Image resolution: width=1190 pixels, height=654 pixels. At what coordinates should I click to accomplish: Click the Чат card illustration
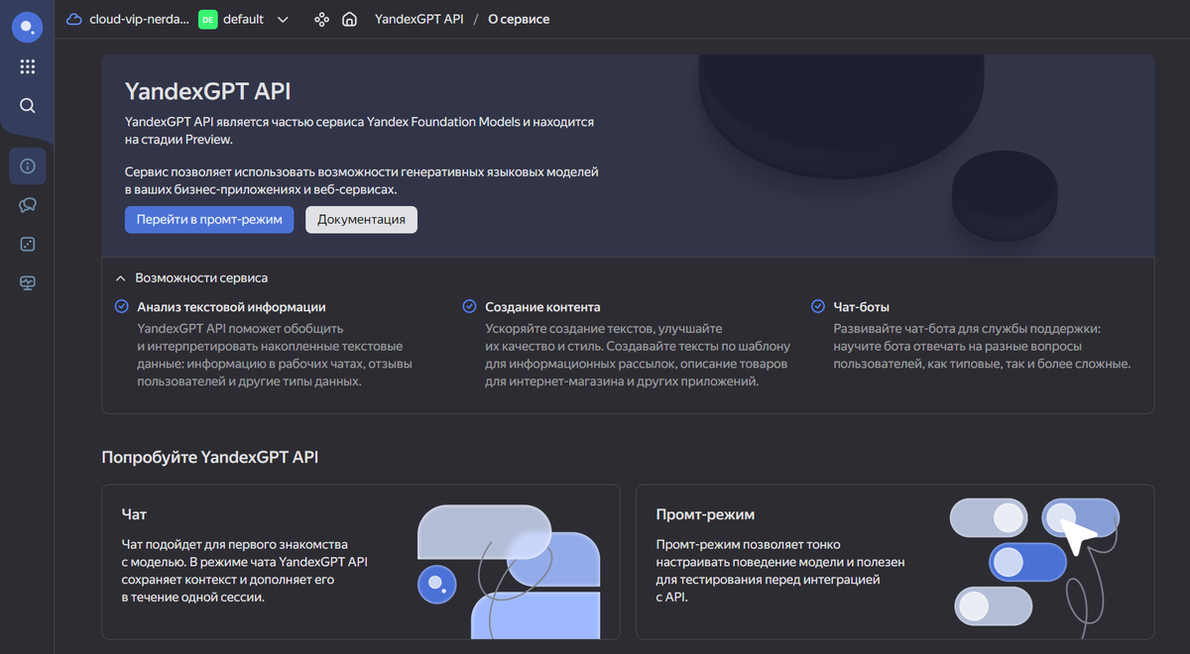pos(509,570)
